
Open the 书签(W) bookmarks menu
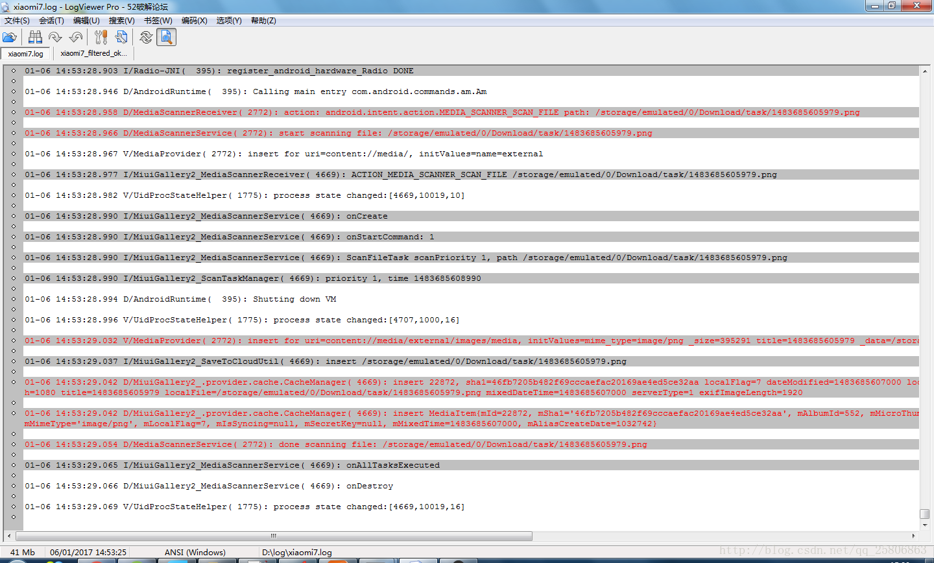tap(158, 21)
